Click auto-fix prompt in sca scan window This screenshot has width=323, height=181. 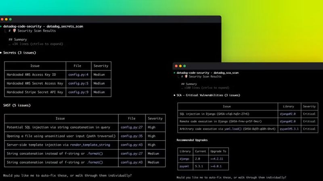pos(231,177)
